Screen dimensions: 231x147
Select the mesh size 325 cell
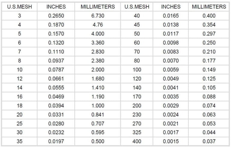[x=137, y=132]
